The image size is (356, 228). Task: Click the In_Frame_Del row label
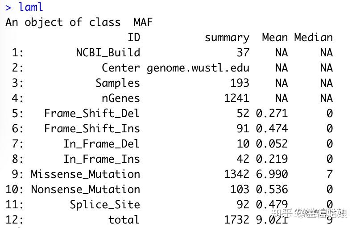point(101,144)
